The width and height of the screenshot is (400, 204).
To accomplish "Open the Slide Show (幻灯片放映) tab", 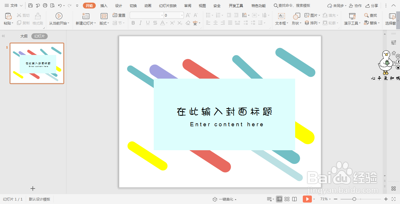I will coord(168,6).
